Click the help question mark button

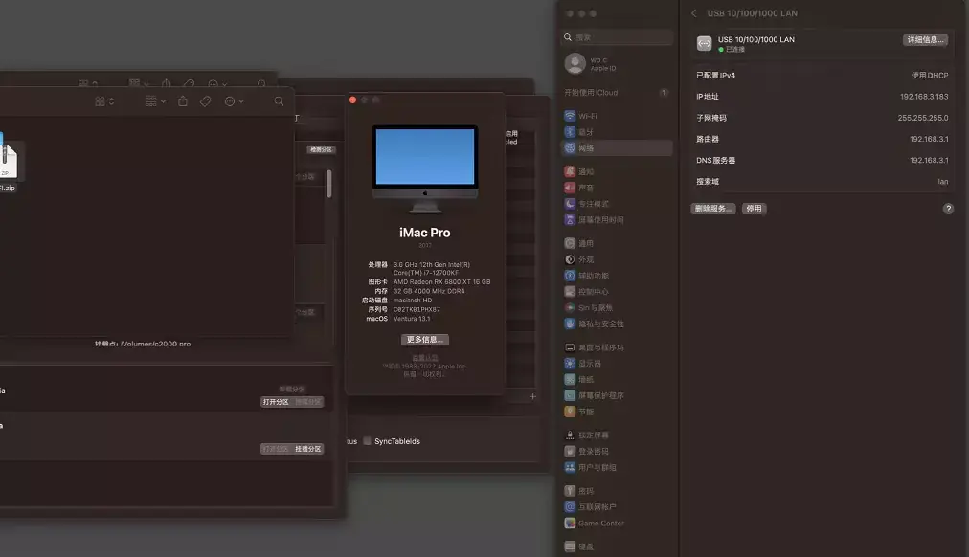coord(948,209)
